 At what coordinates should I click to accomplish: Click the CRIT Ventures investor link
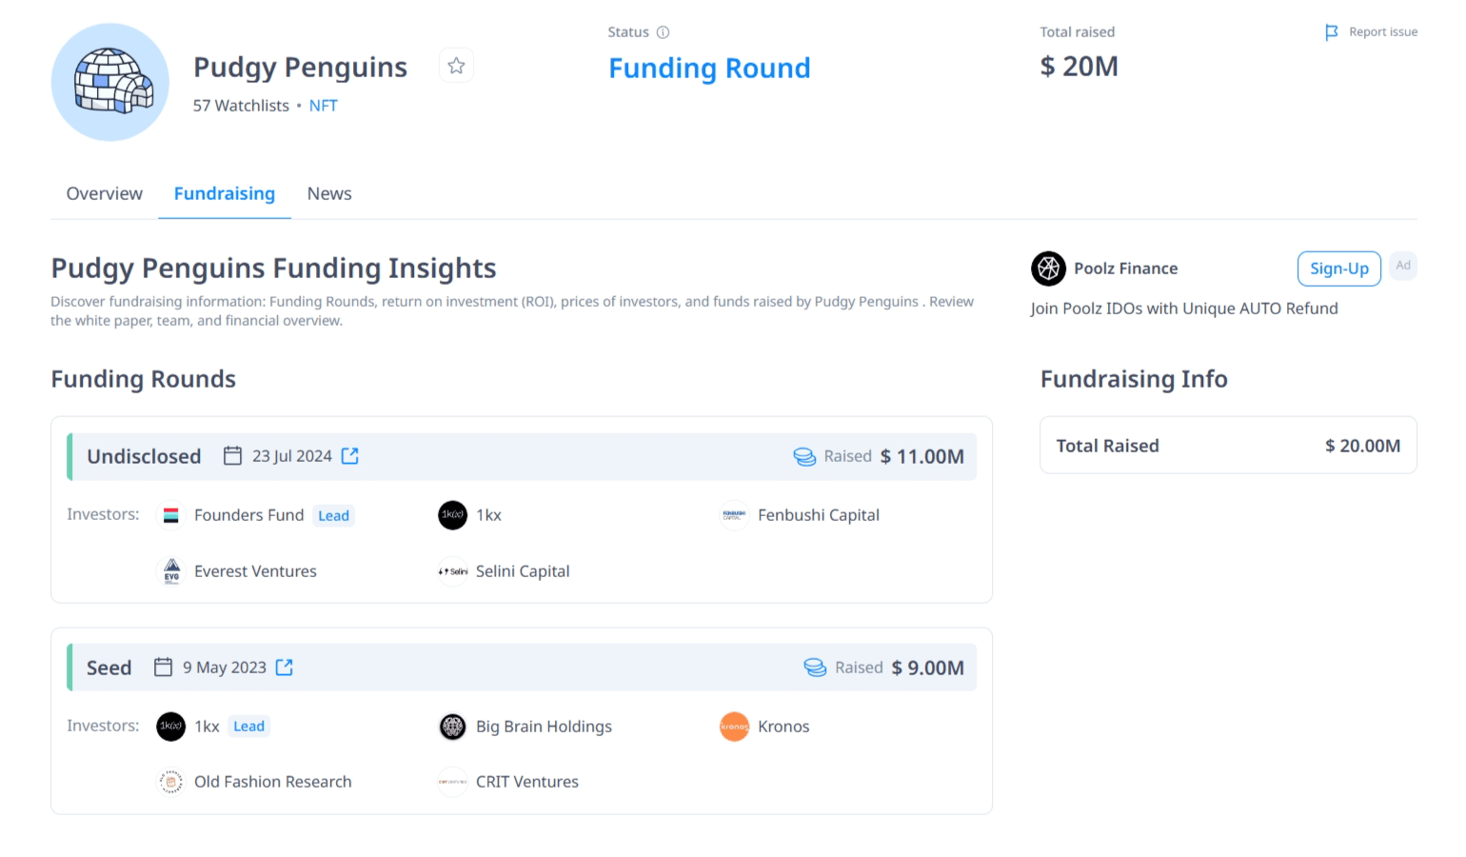click(526, 782)
